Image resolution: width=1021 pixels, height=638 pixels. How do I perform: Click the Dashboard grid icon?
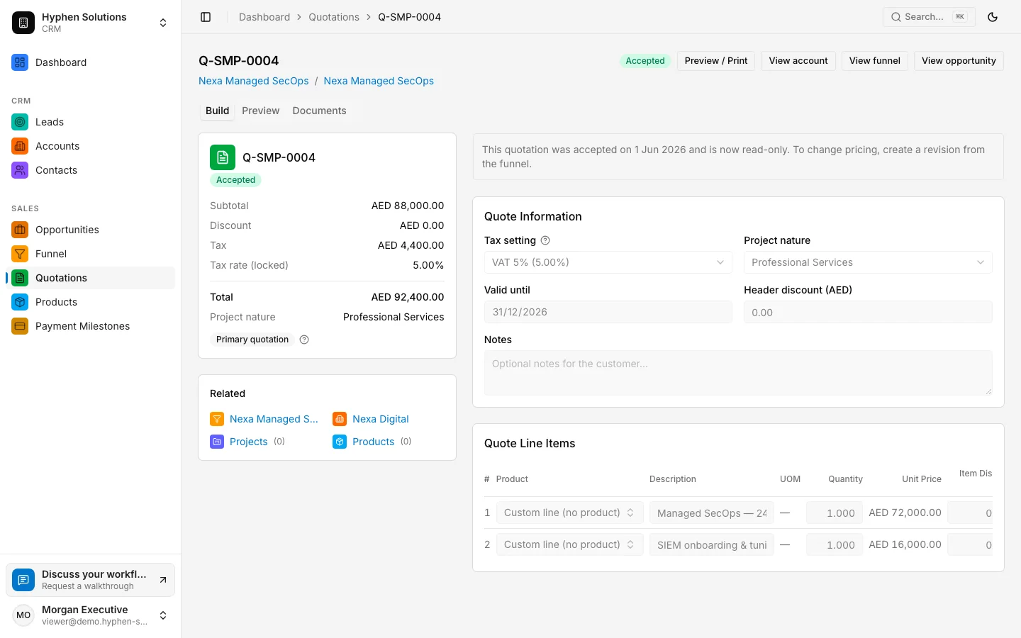coord(20,62)
